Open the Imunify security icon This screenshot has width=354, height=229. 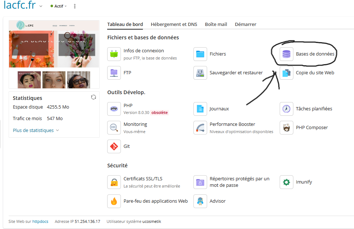(x=287, y=182)
